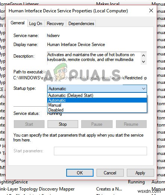
Task: Stop the running service
Action: [x=63, y=124]
